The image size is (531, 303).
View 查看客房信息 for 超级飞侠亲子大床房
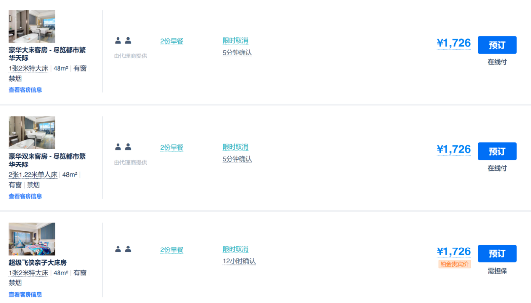[x=26, y=294]
